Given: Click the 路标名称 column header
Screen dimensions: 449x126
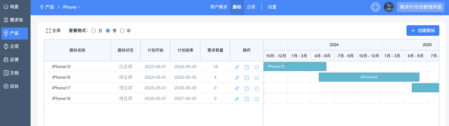Looking at the screenshot, I should (x=77, y=50).
